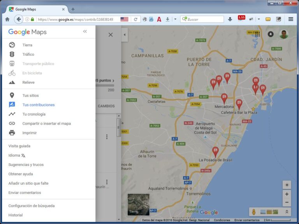299x224 pixels.
Task: Click the La Posada de Brasil marker
Action: coord(215,152)
